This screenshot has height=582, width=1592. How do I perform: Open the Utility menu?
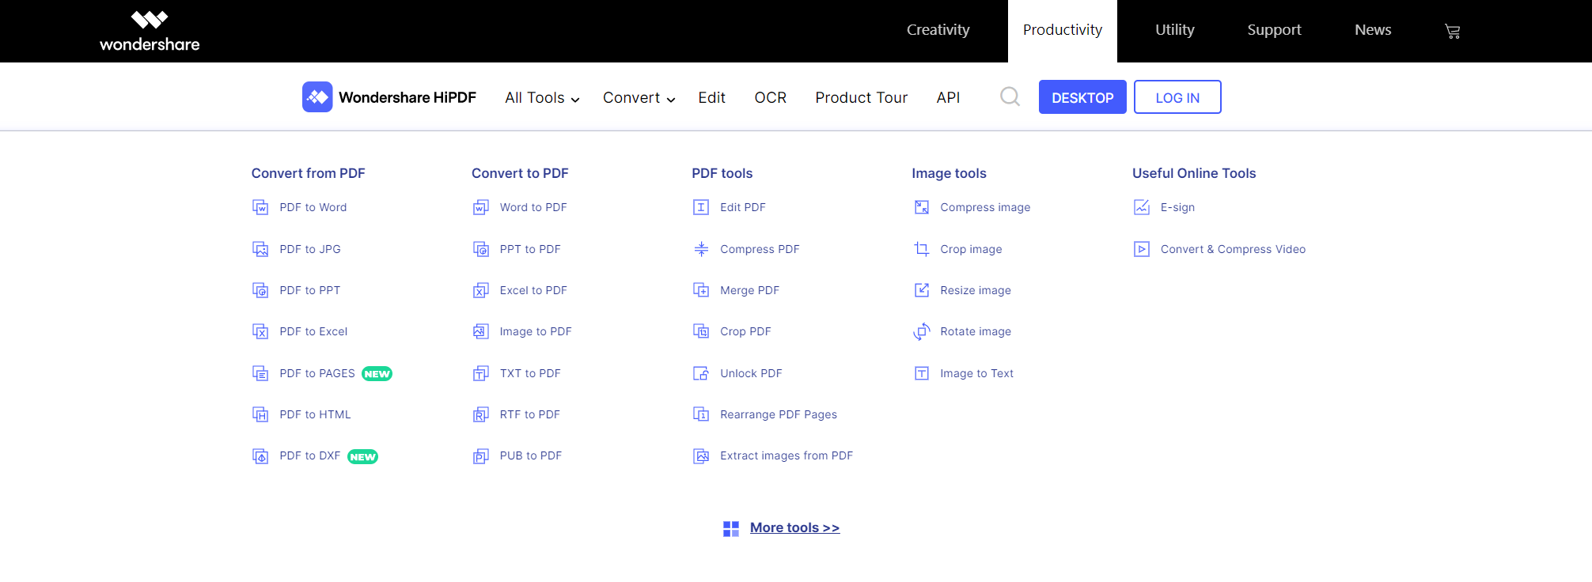coord(1174,30)
